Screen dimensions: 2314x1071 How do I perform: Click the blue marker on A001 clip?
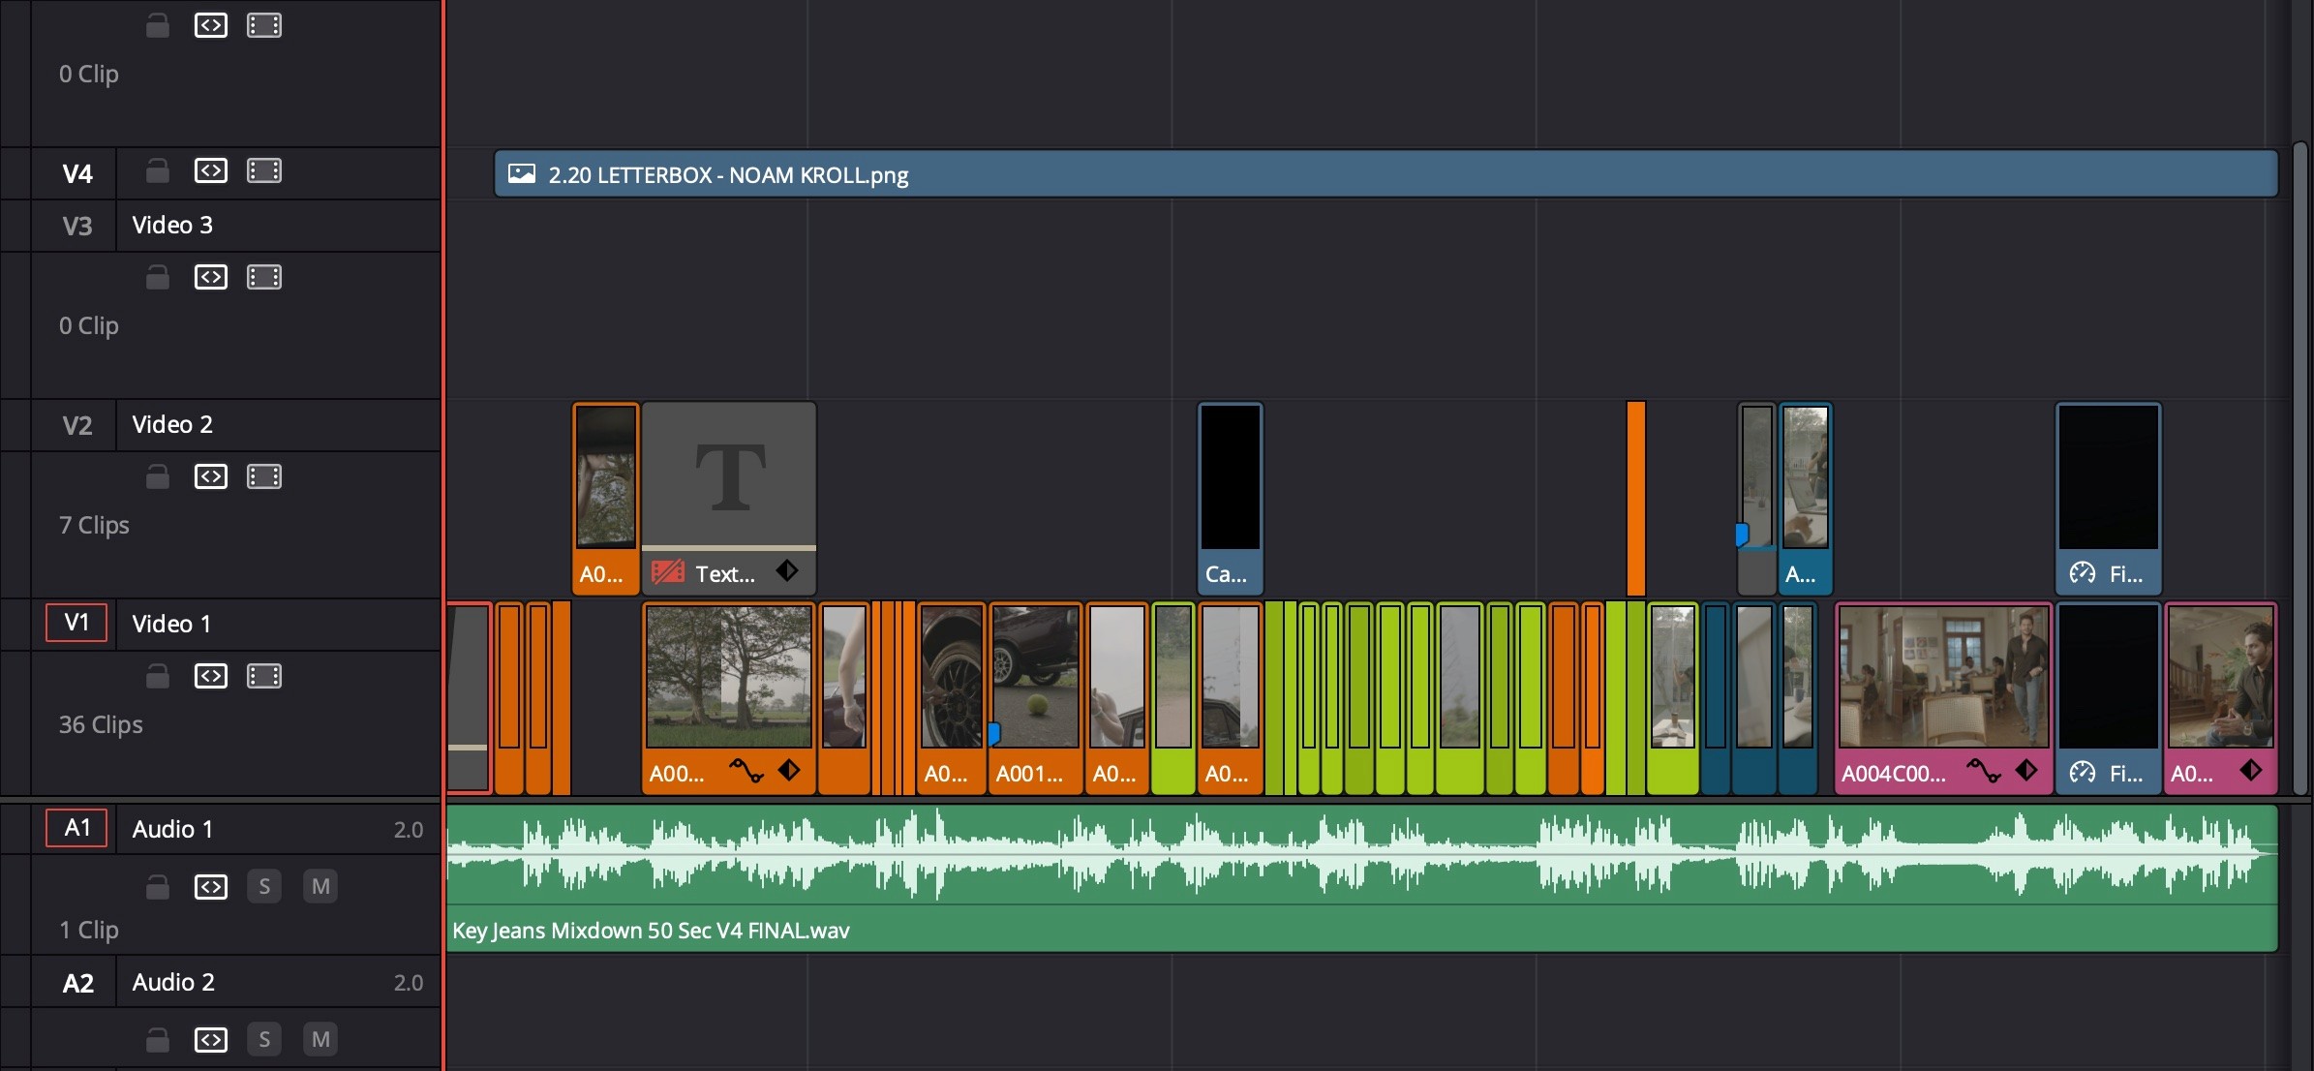(x=993, y=733)
